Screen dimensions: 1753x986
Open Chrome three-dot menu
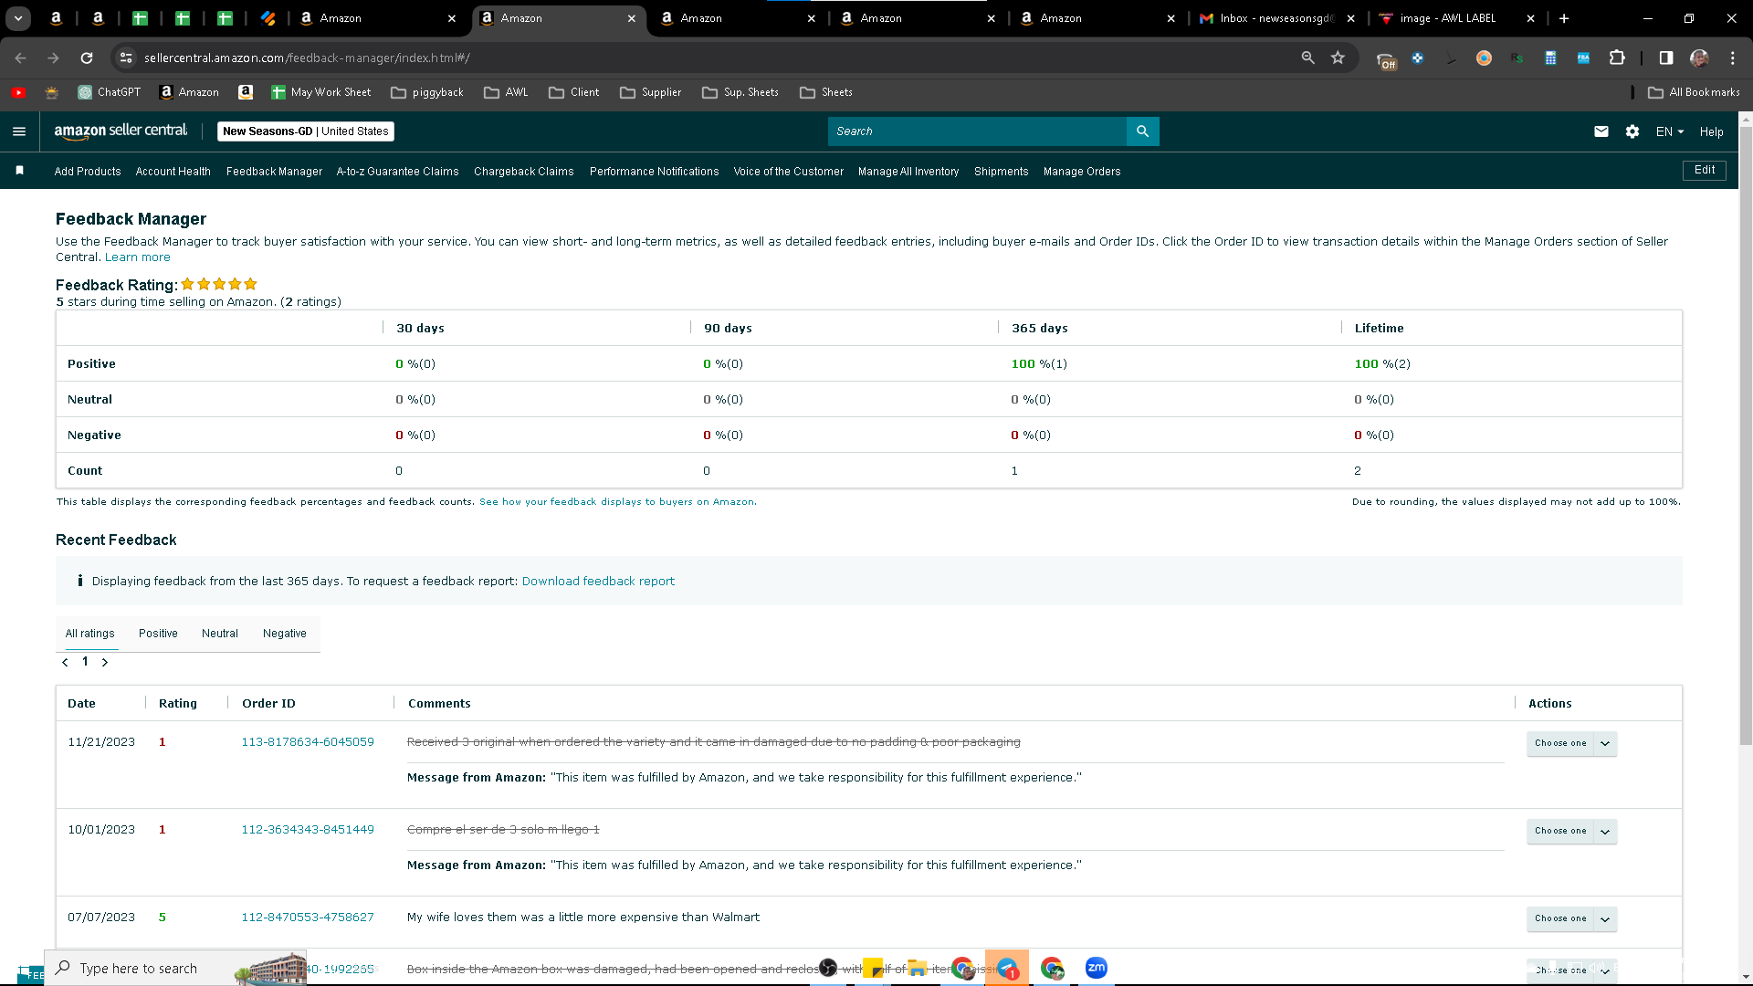point(1733,58)
